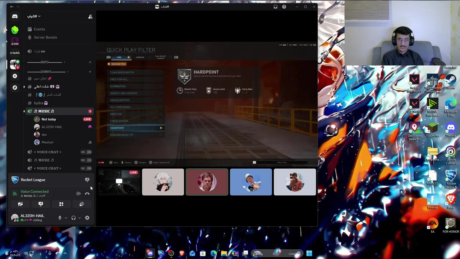The width and height of the screenshot is (460, 259).
Task: Open the hydra text channel
Action: 40,103
